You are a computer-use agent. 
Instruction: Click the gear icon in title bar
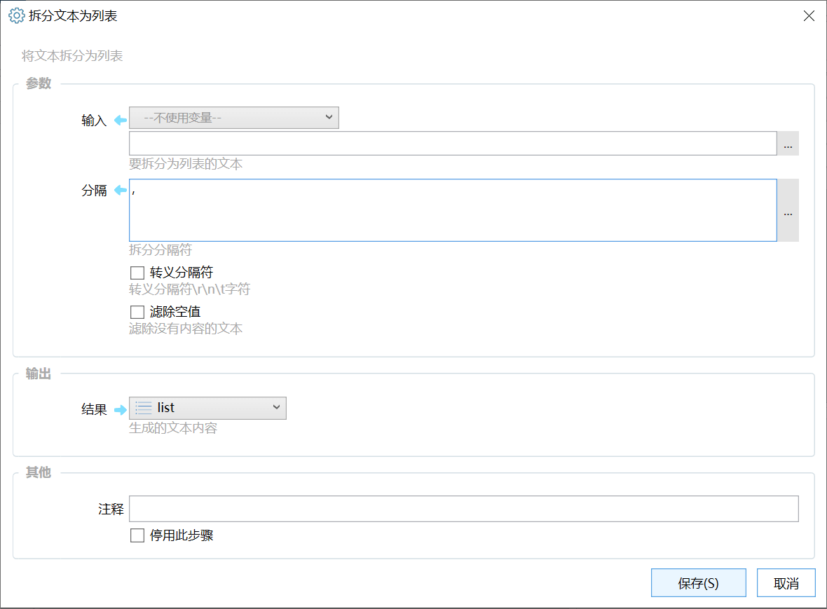pos(16,16)
